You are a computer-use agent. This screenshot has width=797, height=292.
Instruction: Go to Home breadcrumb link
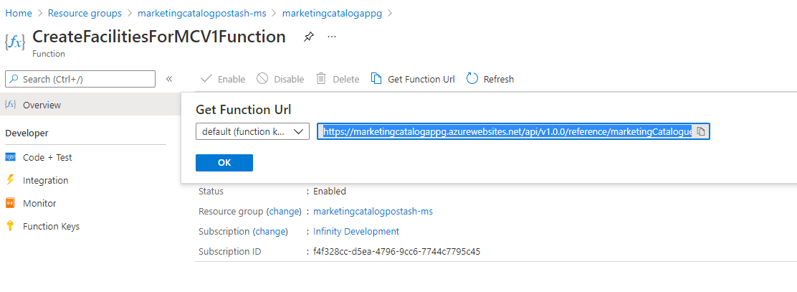point(19,13)
